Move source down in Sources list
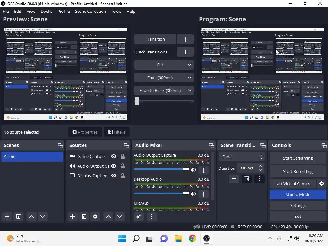 [119, 217]
